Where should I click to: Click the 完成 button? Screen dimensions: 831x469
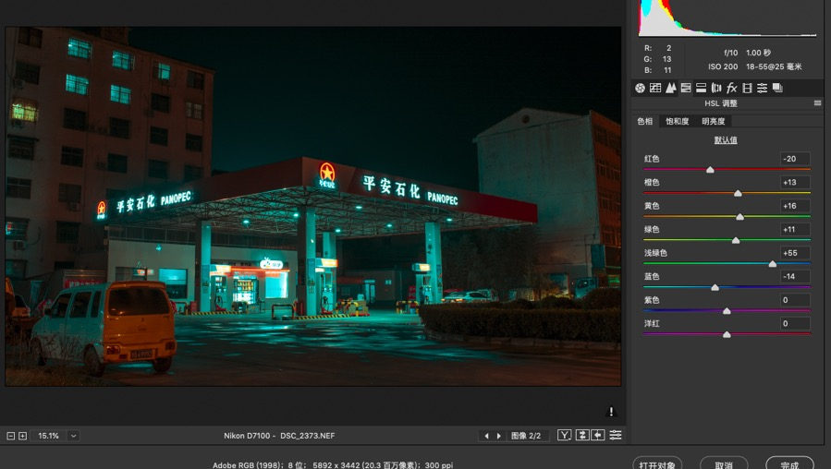point(789,464)
